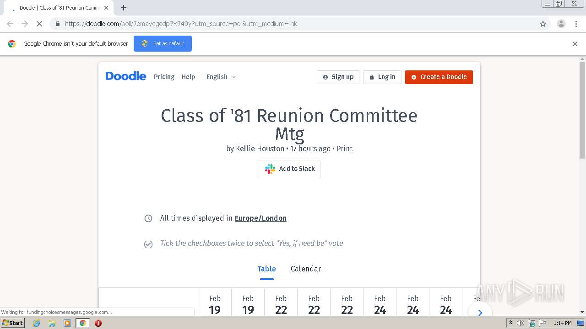Image resolution: width=586 pixels, height=329 pixels.
Task: Close the Doodle browser tab
Action: 107,8
